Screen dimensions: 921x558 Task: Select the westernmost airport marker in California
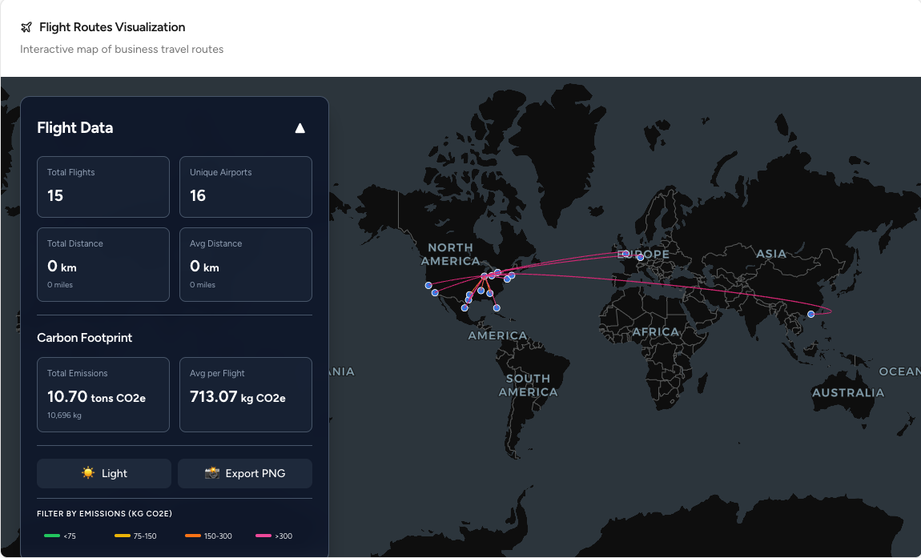coord(428,284)
